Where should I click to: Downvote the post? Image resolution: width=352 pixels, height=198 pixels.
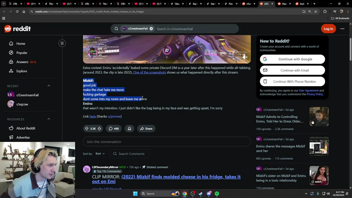99,128
